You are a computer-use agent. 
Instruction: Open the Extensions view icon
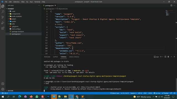click(x=3, y=28)
